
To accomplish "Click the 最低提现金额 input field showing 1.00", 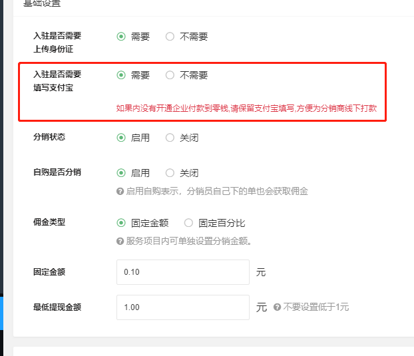I will 183,307.
